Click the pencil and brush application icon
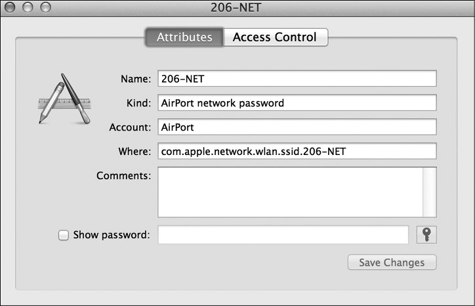Viewport: 475px width, 306px height. [x=64, y=99]
